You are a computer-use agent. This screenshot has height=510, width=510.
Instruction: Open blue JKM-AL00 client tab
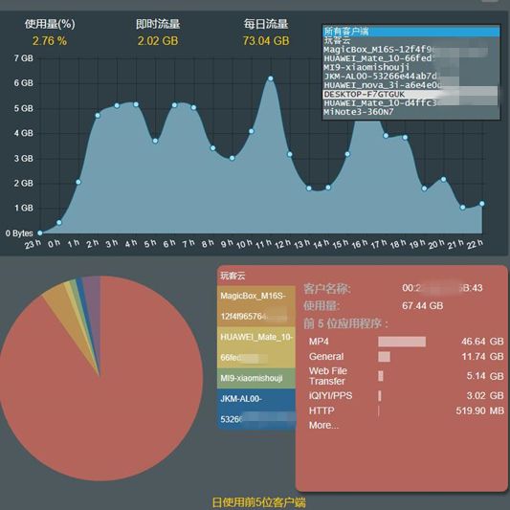point(256,409)
